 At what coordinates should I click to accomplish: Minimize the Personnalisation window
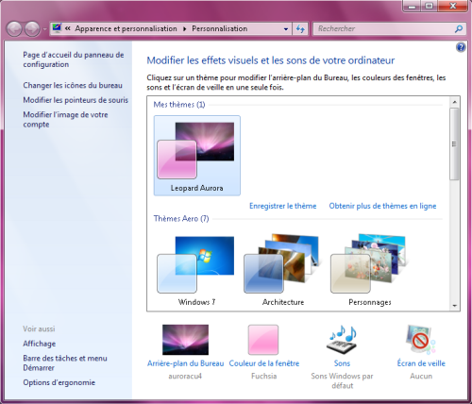click(413, 6)
